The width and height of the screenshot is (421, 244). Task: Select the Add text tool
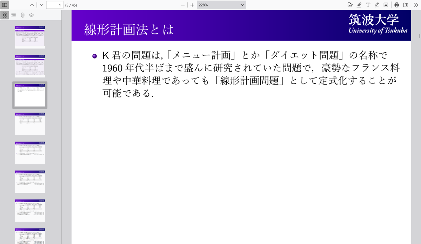click(x=368, y=5)
